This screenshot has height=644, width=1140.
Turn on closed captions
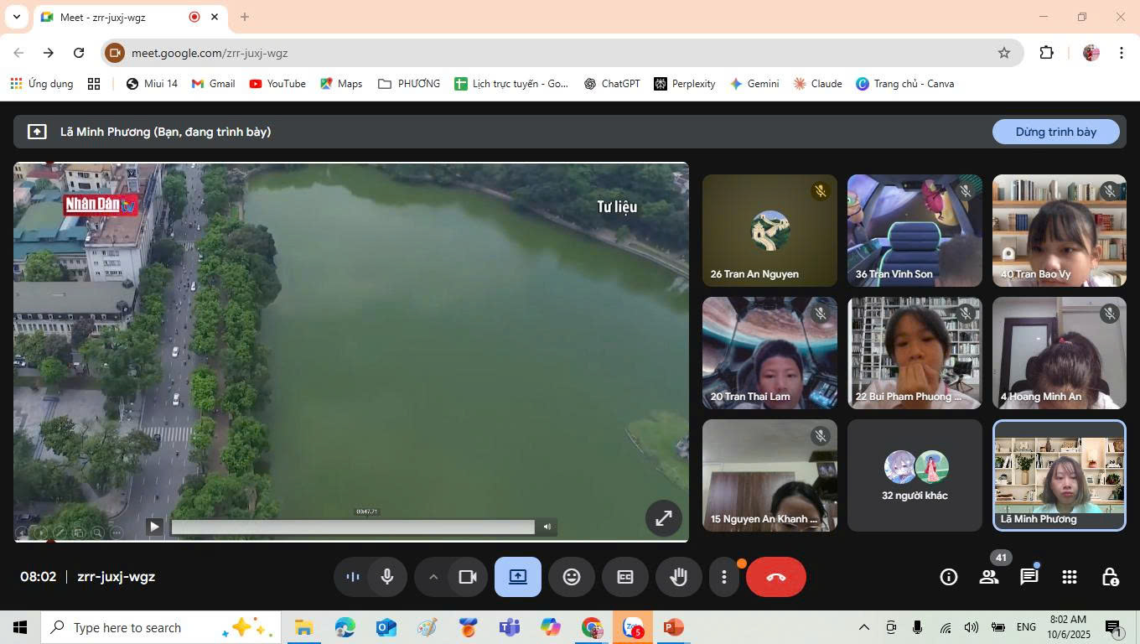(624, 577)
